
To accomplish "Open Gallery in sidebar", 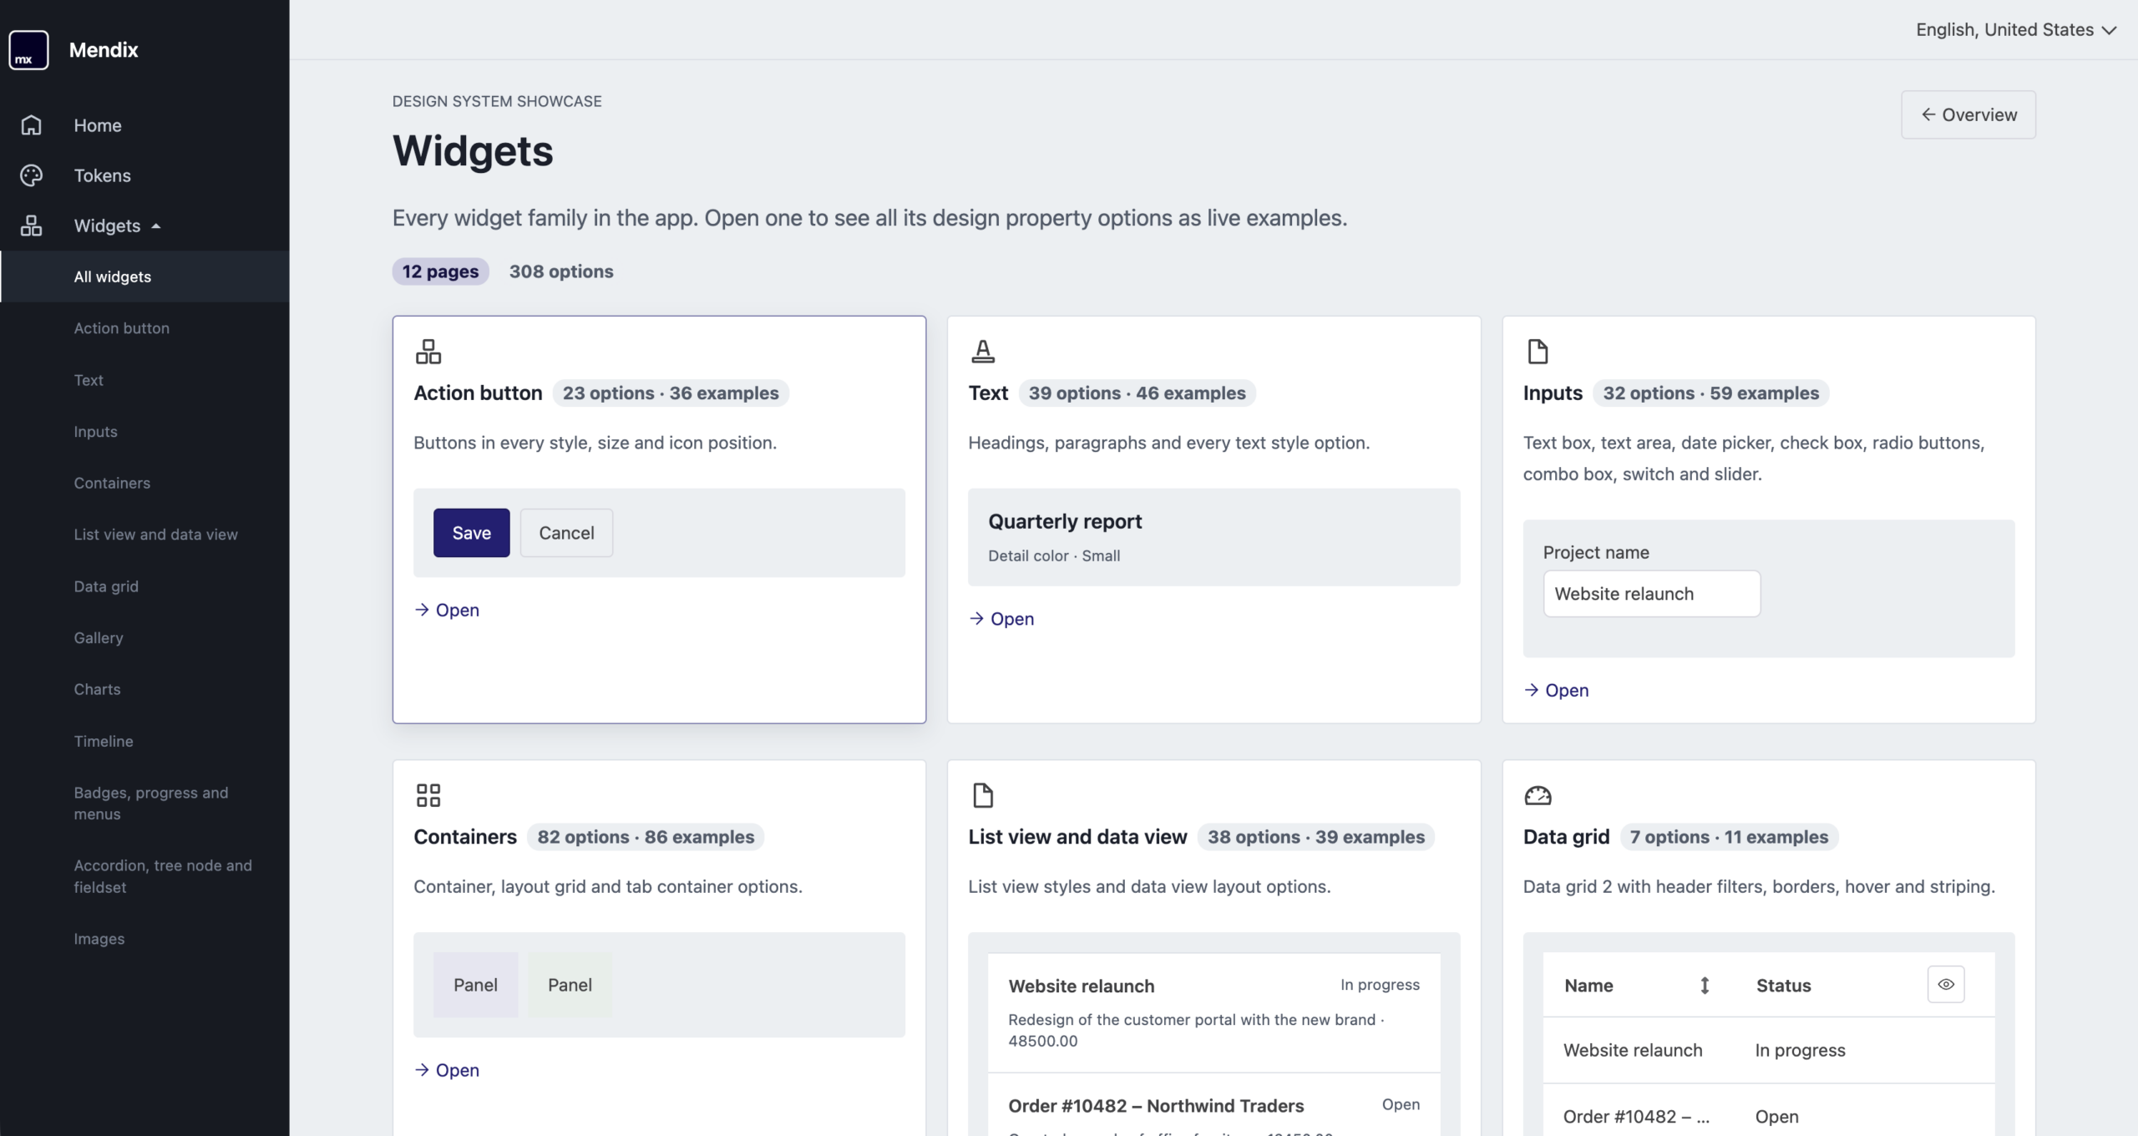I will (145, 637).
